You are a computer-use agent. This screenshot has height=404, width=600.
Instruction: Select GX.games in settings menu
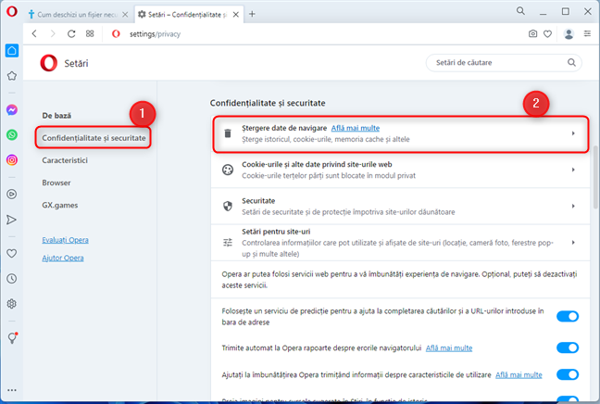pyautogui.click(x=59, y=206)
